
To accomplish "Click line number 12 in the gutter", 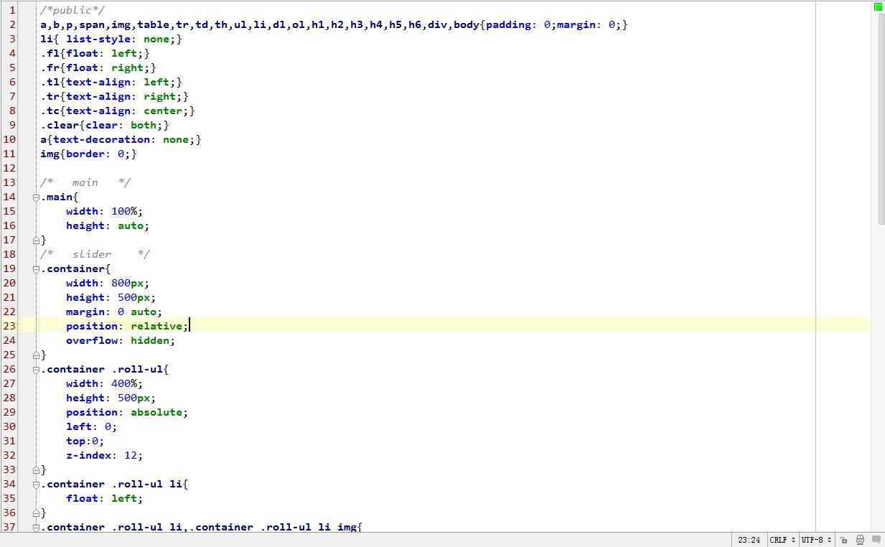I will pyautogui.click(x=9, y=168).
